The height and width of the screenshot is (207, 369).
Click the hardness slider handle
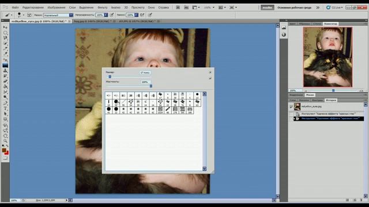point(151,86)
